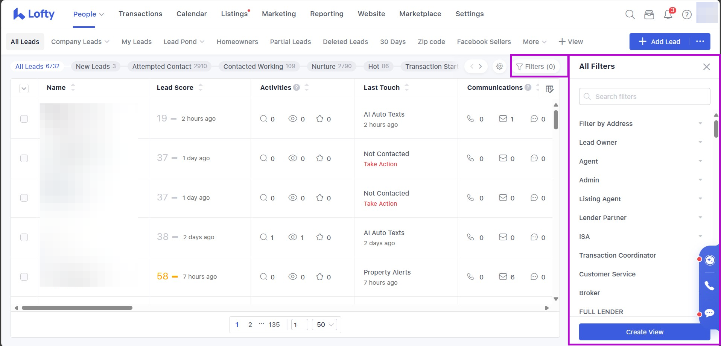Viewport: 721px width, 346px height.
Task: Open the floating chat bubble icon
Action: (709, 313)
